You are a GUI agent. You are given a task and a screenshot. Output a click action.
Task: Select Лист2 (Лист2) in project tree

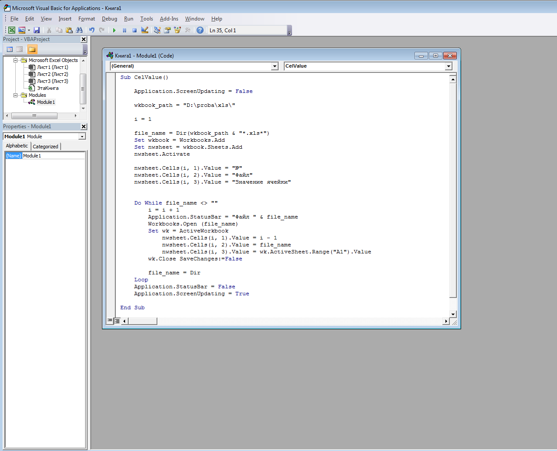pyautogui.click(x=52, y=74)
